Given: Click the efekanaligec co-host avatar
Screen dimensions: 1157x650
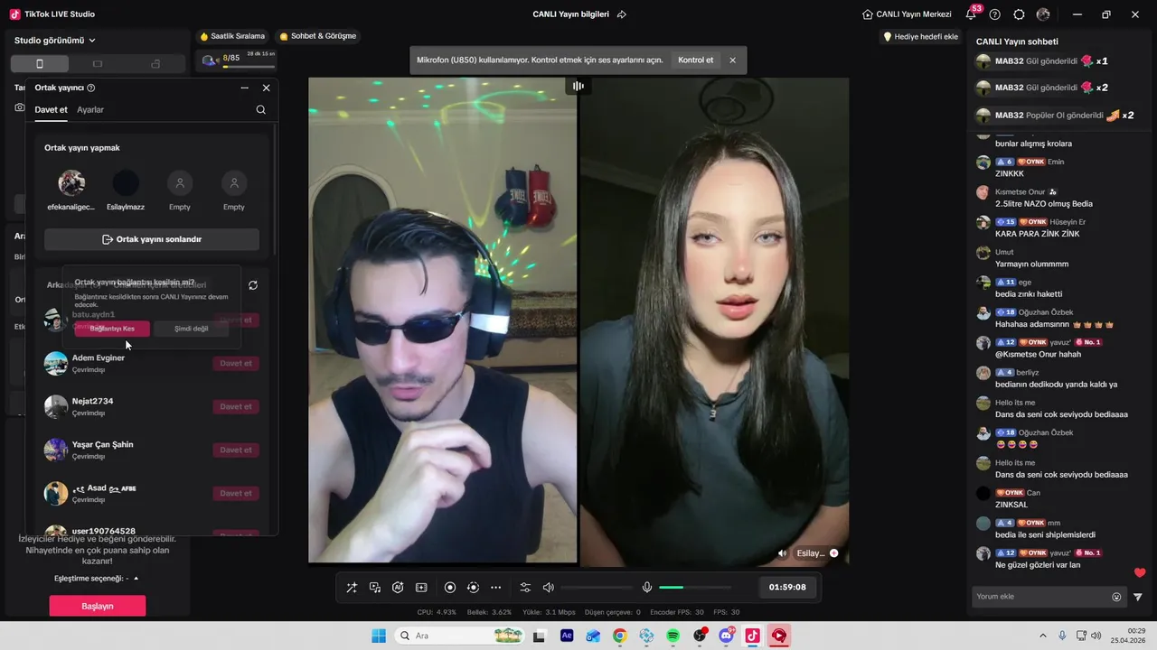Looking at the screenshot, I should pos(71,183).
